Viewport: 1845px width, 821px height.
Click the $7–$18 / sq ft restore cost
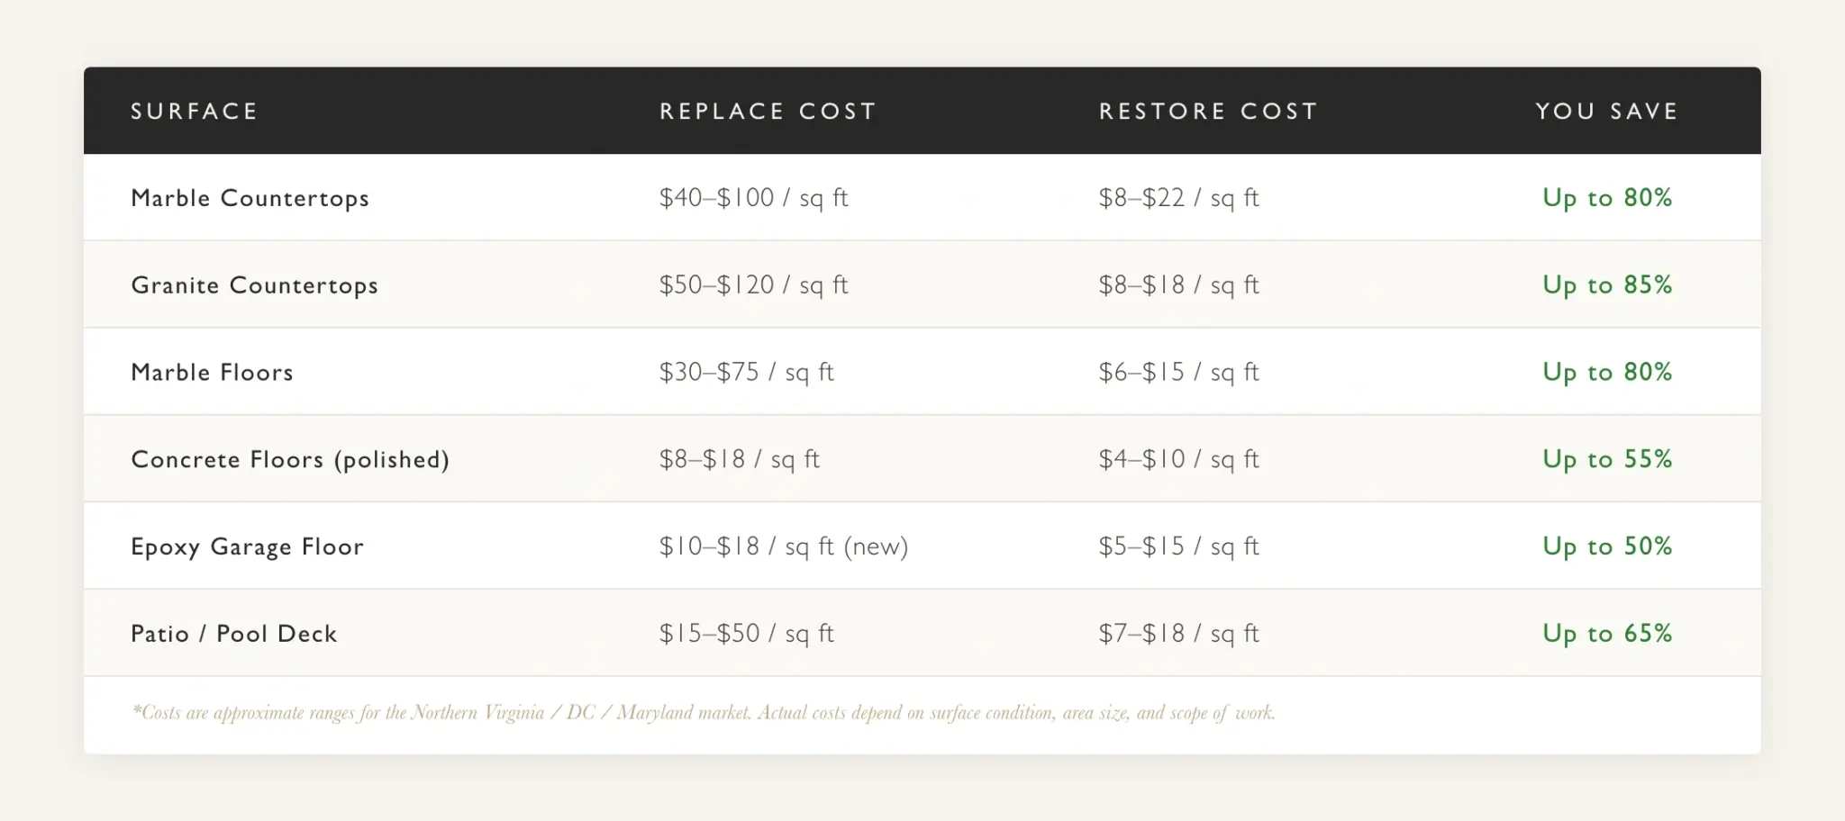[1178, 634]
